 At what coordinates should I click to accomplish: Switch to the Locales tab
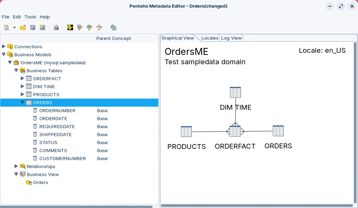pos(210,38)
